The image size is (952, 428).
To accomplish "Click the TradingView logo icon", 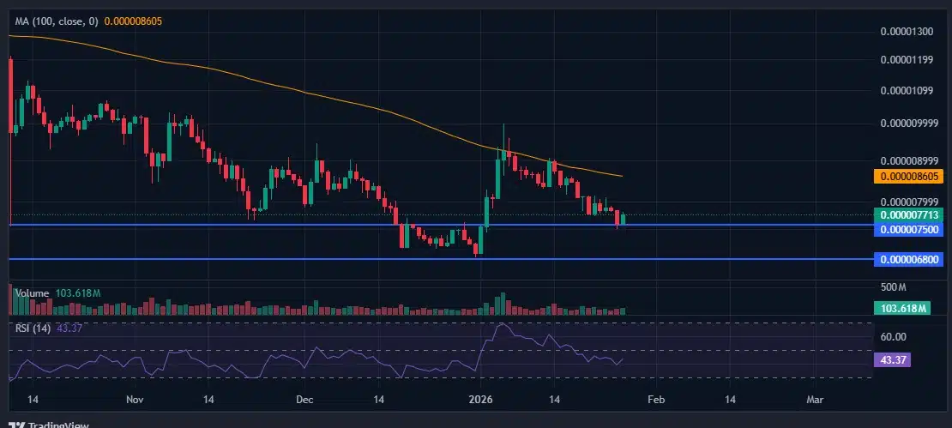I will pos(18,425).
